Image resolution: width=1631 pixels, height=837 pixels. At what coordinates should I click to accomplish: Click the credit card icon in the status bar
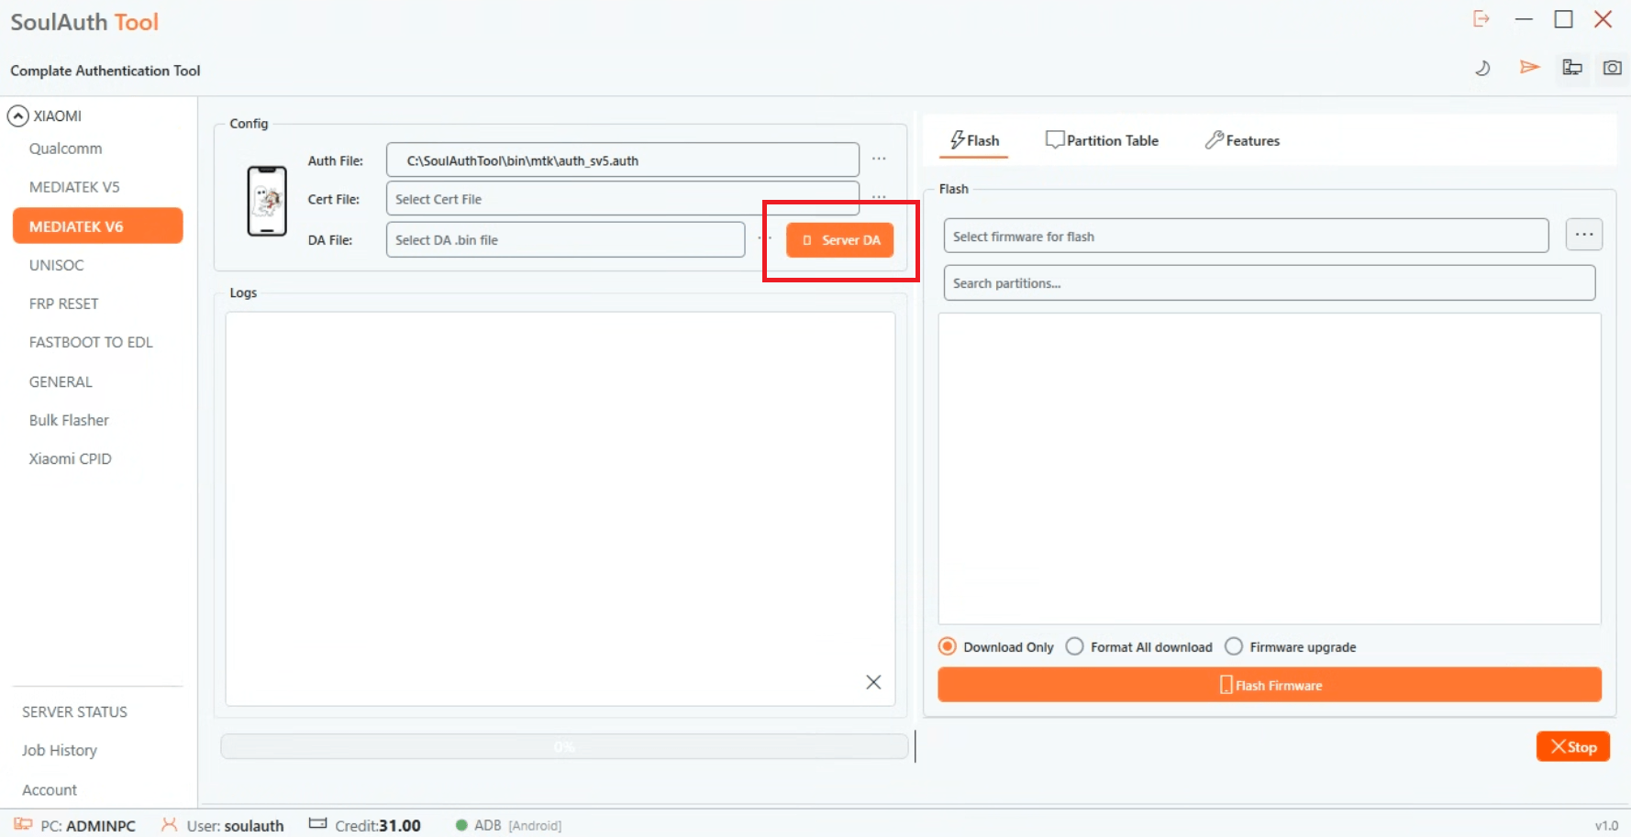(317, 823)
